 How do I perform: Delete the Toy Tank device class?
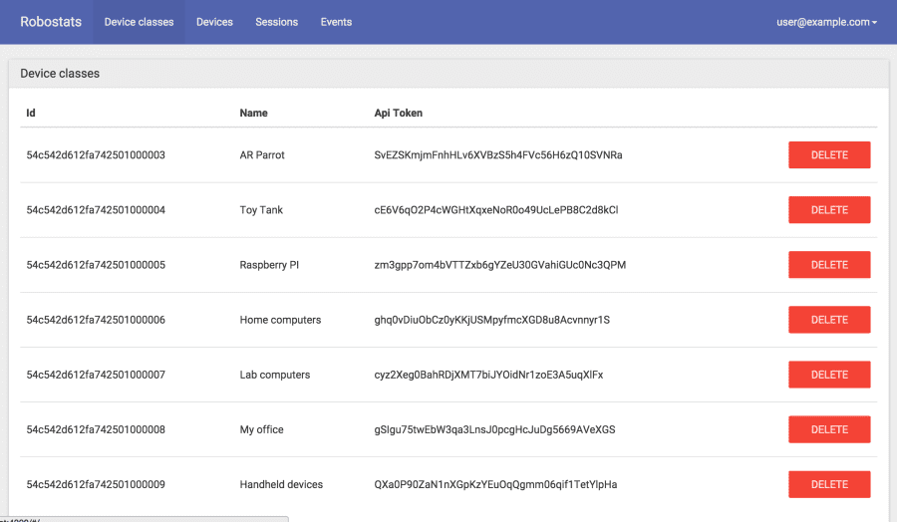pos(829,210)
